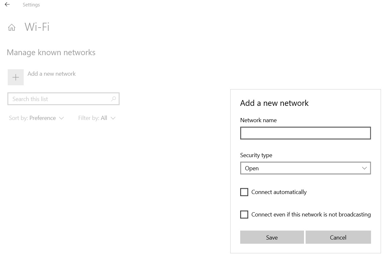Save the new network
Image resolution: width=389 pixels, height=262 pixels.
coord(272,237)
